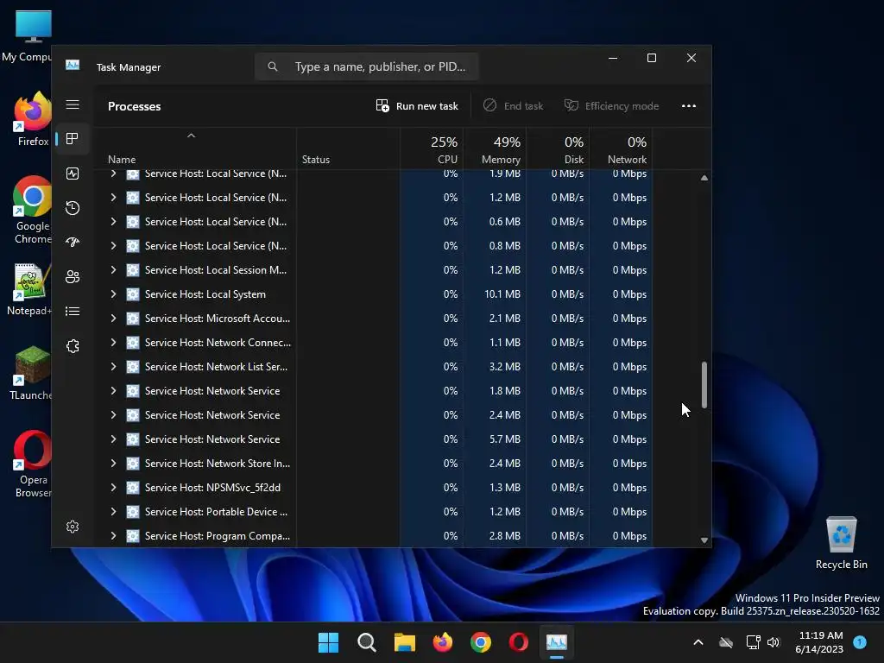The image size is (884, 663).
Task: Open Windows Start menu
Action: pyautogui.click(x=328, y=642)
